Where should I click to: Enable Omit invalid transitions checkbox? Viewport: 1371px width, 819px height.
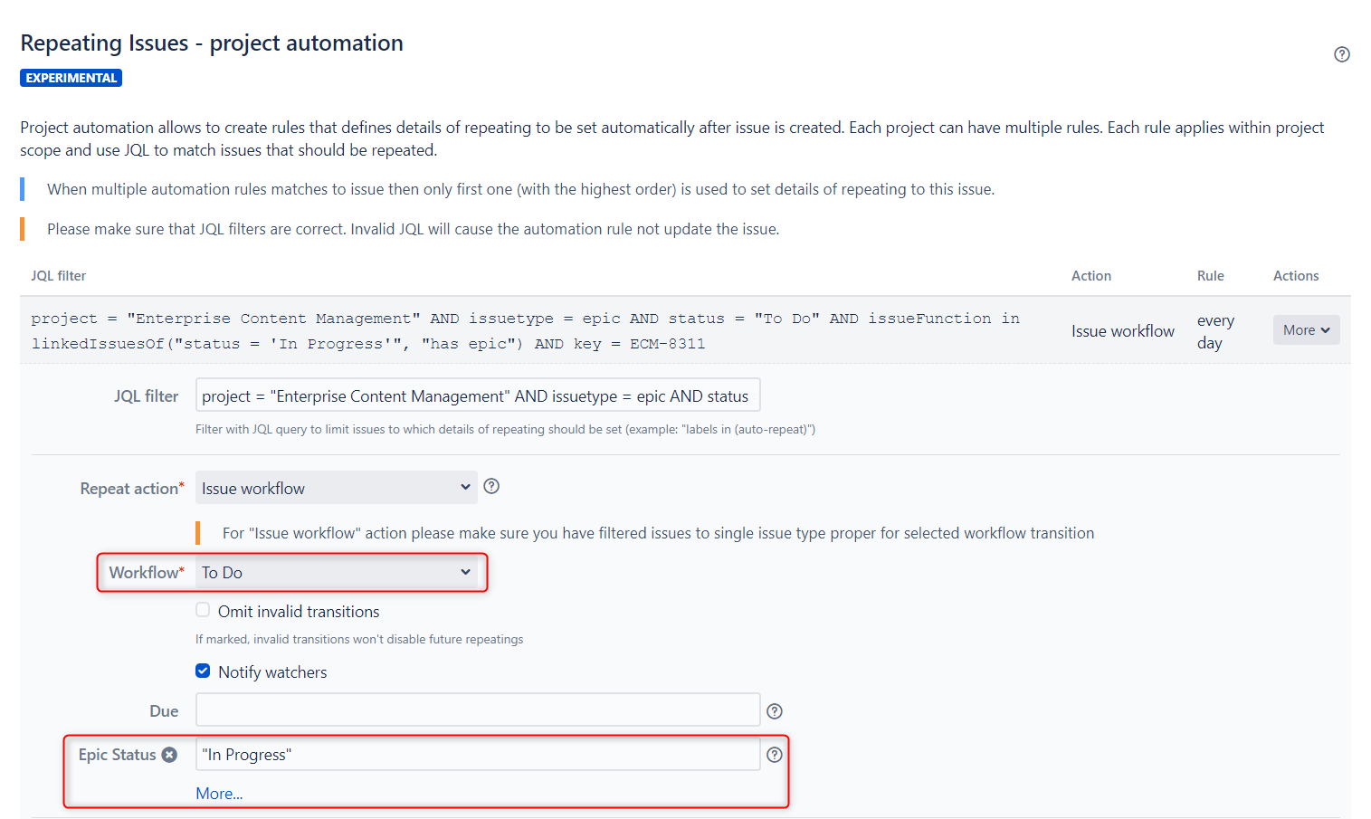coord(203,610)
